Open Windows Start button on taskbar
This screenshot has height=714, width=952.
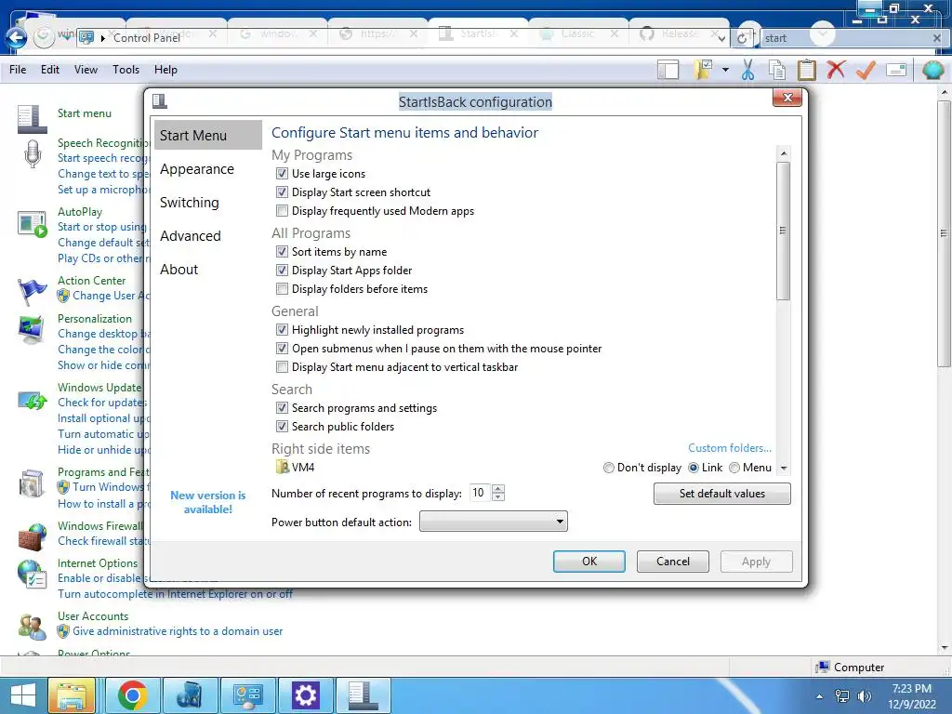click(x=23, y=695)
